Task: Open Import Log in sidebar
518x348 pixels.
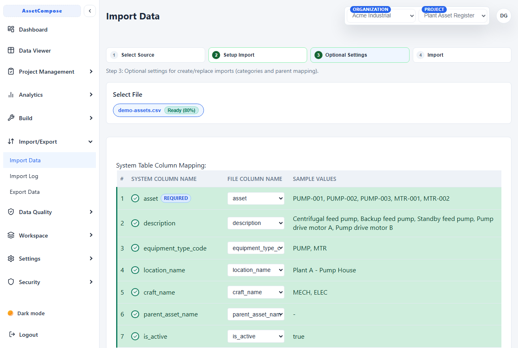Action: pyautogui.click(x=49, y=176)
